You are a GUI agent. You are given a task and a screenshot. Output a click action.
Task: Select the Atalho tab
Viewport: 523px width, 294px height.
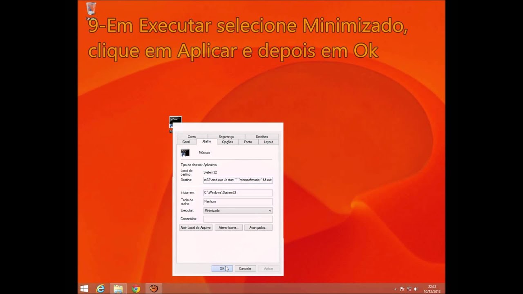pos(207,141)
